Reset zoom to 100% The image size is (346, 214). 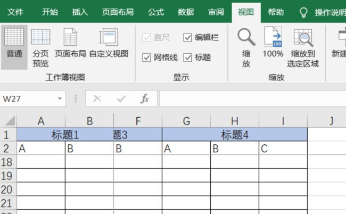pyautogui.click(x=273, y=43)
